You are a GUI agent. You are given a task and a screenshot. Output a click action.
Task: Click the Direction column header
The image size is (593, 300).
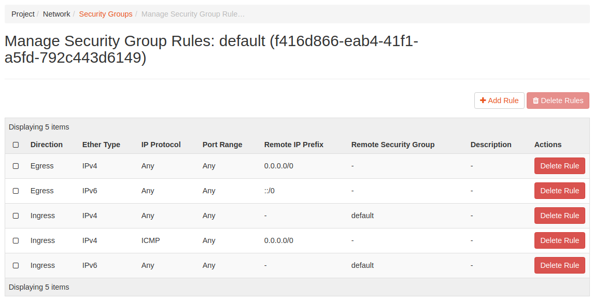point(47,145)
